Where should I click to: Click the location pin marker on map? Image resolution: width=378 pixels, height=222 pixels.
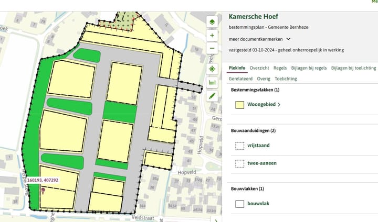43,191
